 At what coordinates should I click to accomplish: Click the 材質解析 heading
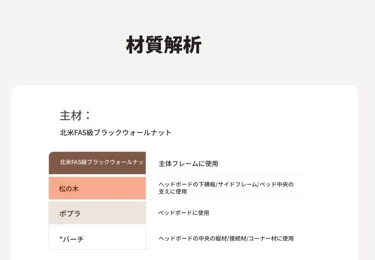click(164, 45)
